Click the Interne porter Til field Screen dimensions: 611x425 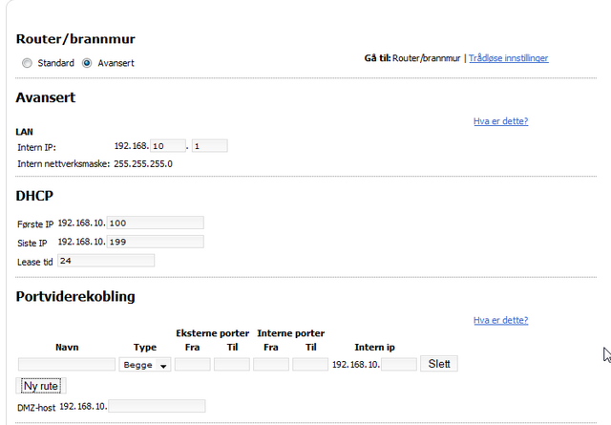(310, 364)
